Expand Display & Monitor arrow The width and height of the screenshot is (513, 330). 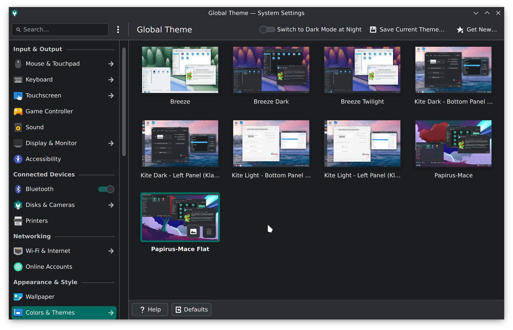[111, 143]
